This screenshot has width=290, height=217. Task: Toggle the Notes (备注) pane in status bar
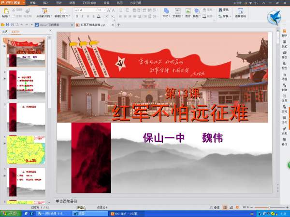pyautogui.click(x=215, y=207)
